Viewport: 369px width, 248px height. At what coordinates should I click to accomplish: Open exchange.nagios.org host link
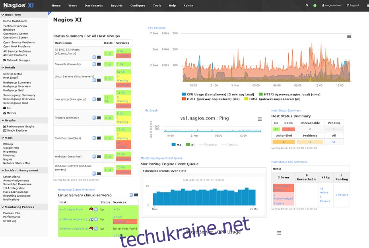click(x=73, y=219)
